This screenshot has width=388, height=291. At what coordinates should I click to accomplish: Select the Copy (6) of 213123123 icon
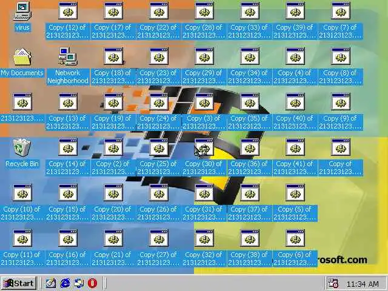click(x=295, y=238)
